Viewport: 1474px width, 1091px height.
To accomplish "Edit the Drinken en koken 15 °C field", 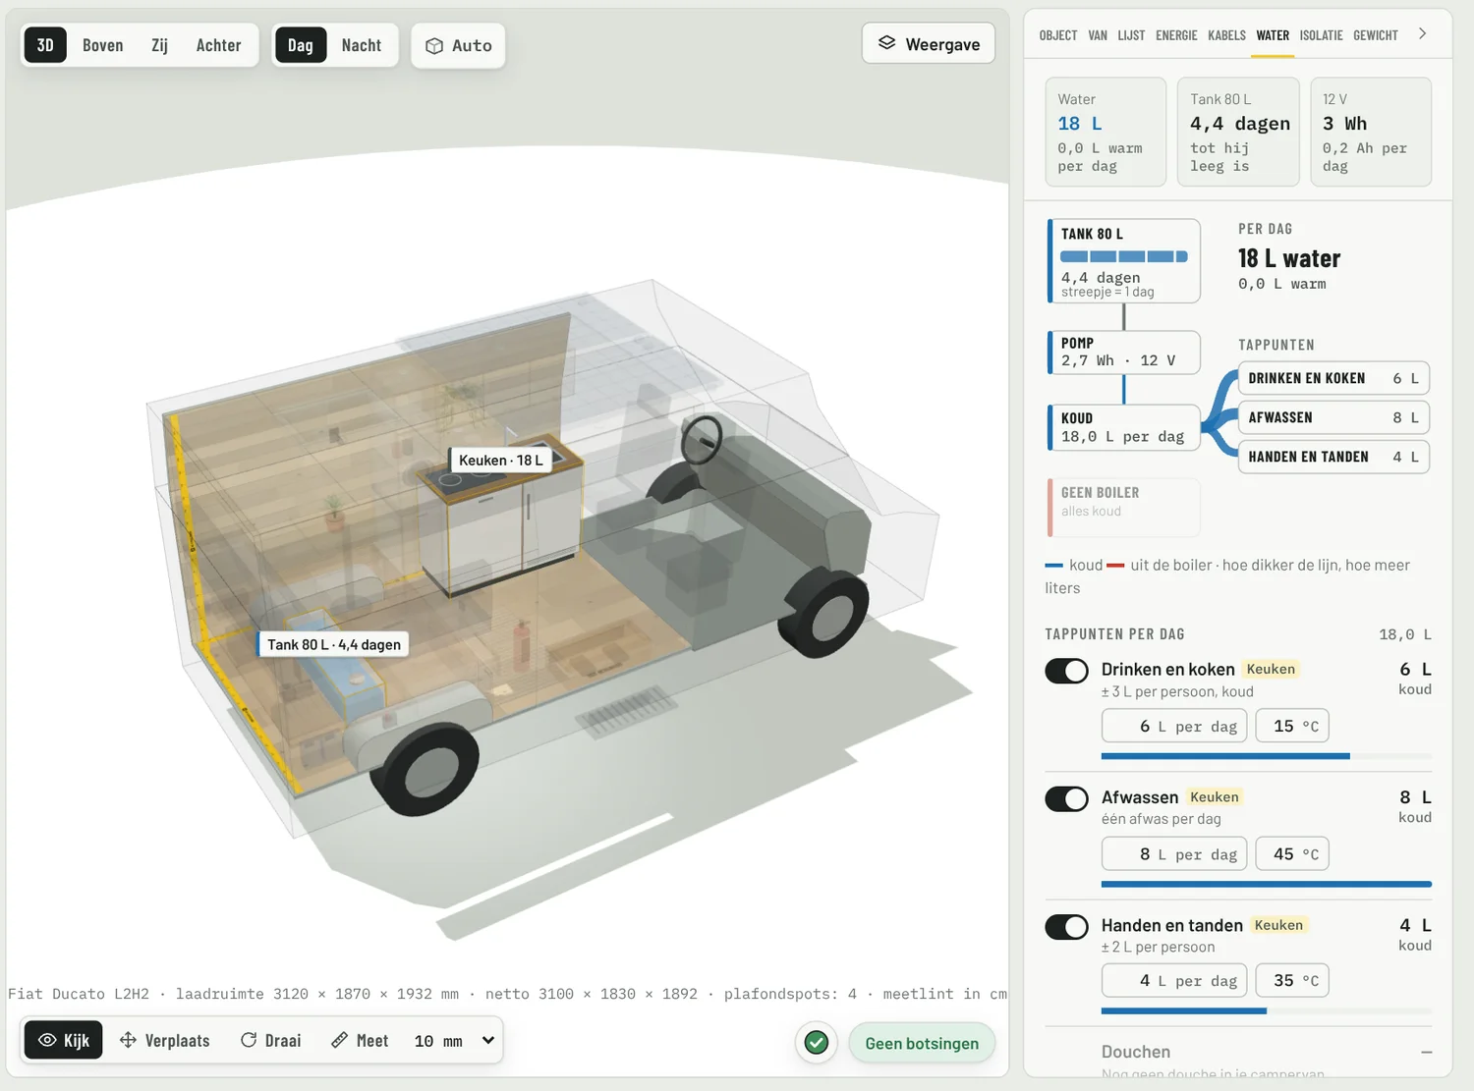I will 1292,726.
